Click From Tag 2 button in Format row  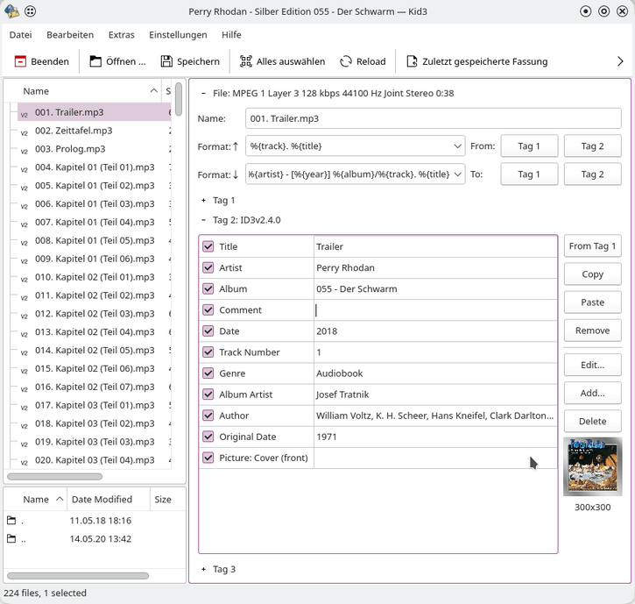point(592,146)
